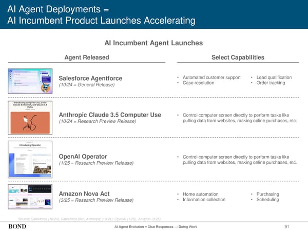The image size is (308, 231).
Task: Select the Lead qualification bullet point
Action: 273,78
